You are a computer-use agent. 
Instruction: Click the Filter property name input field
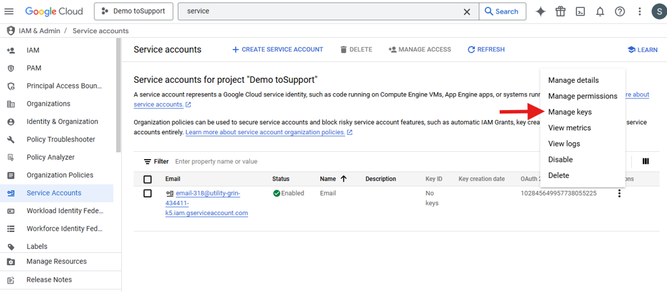pos(261,162)
